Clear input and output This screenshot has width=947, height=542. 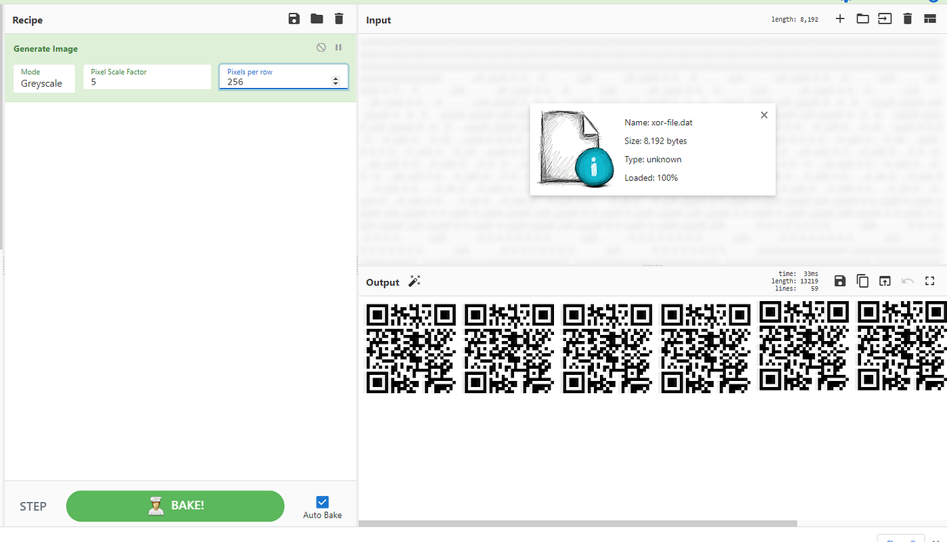tap(908, 19)
